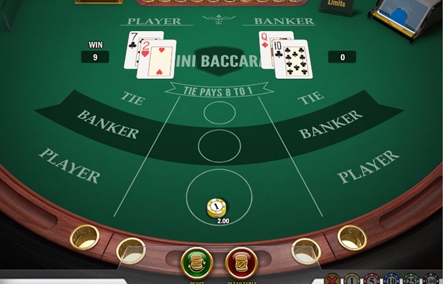Select the black 100 value chip
This screenshot has height=284, width=443.
431,279
